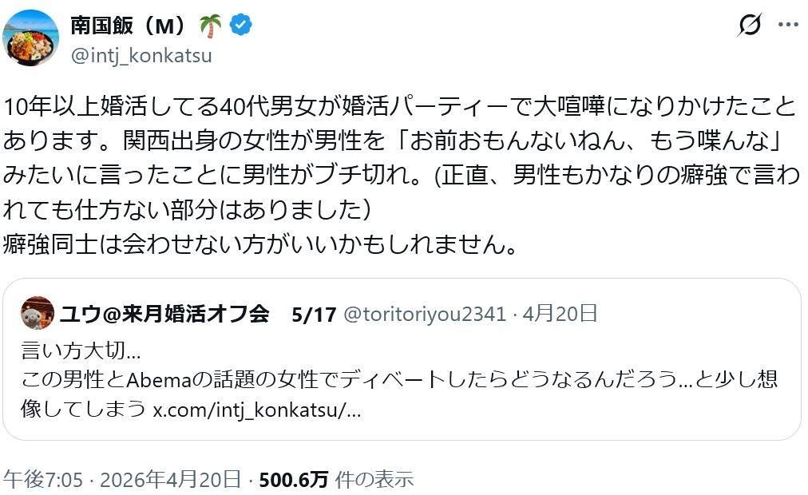Open 南国飯's profile picture
808x495 pixels.
(30, 38)
